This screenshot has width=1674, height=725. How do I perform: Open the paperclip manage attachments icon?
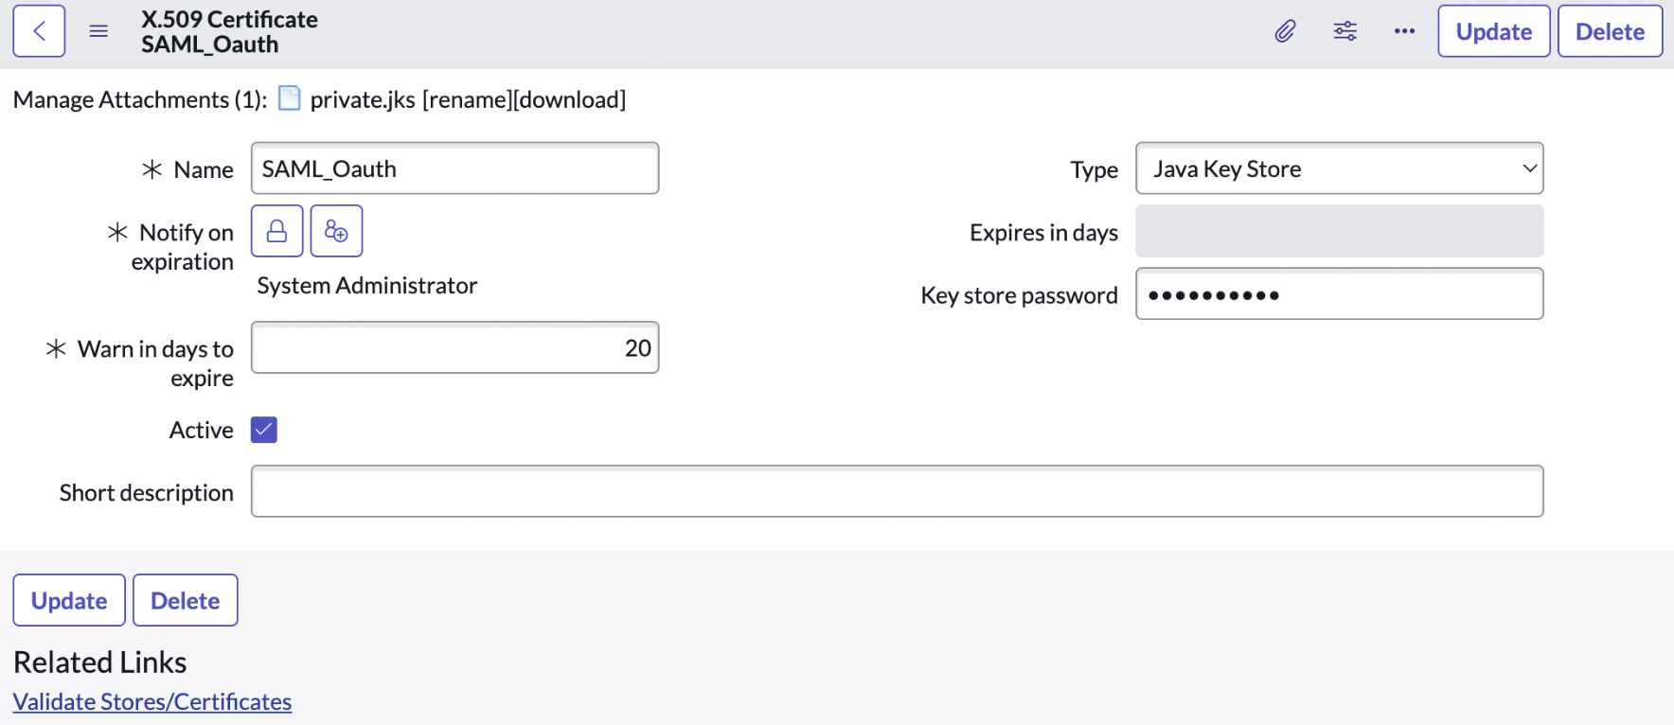[x=1285, y=31]
